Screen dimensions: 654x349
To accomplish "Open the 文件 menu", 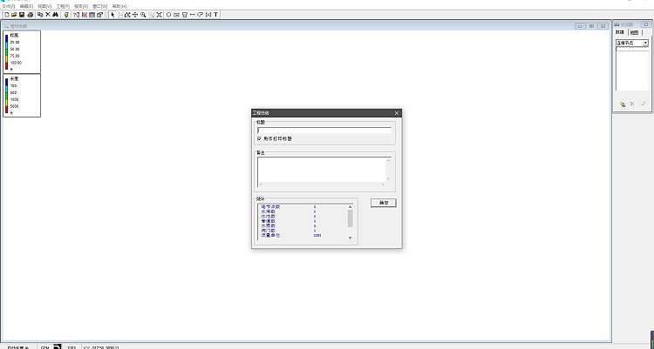I will (x=8, y=6).
